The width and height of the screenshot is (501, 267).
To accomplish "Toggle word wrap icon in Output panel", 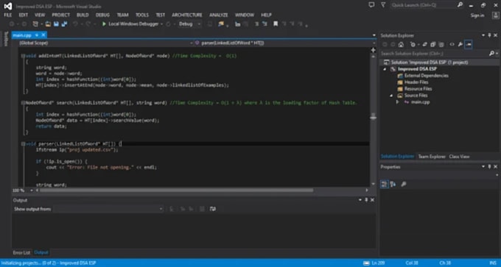I will 213,209.
